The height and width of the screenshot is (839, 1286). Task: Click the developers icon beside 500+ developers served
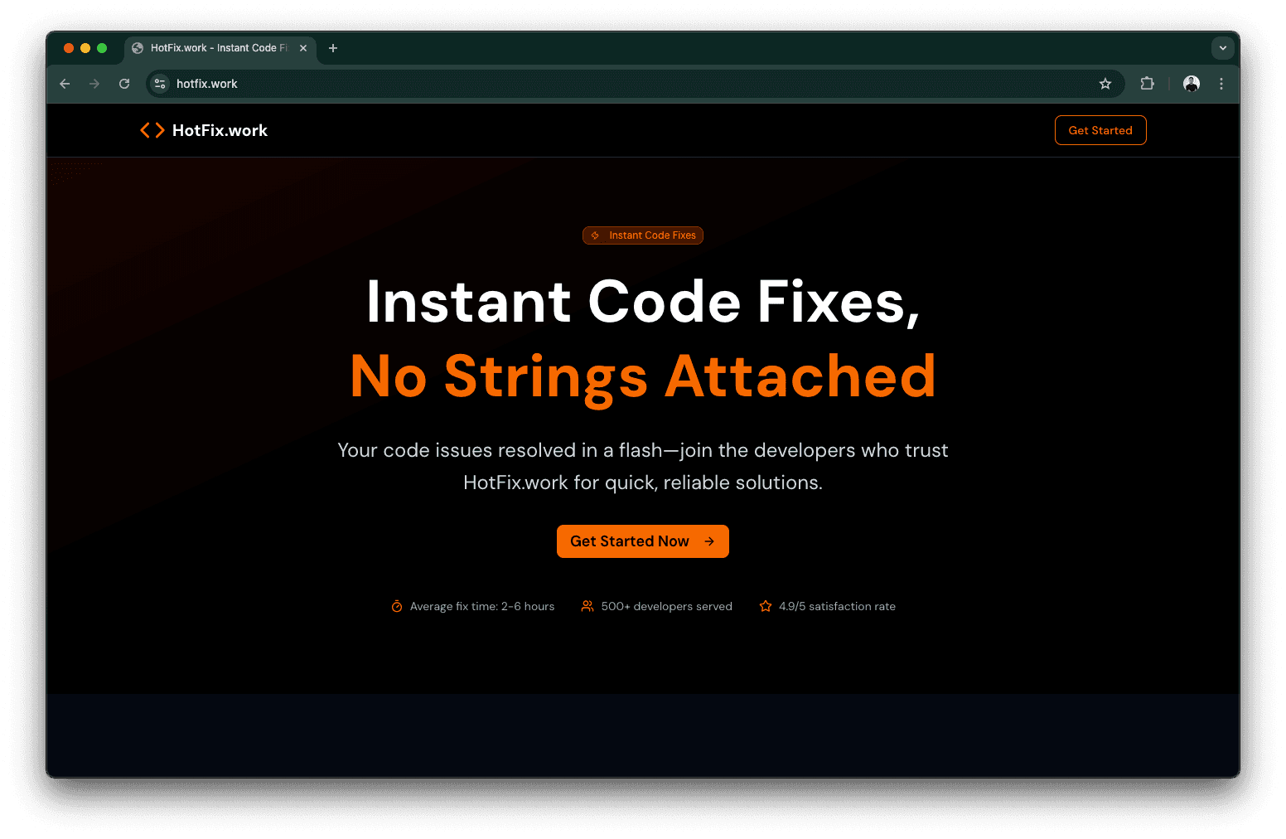(587, 606)
